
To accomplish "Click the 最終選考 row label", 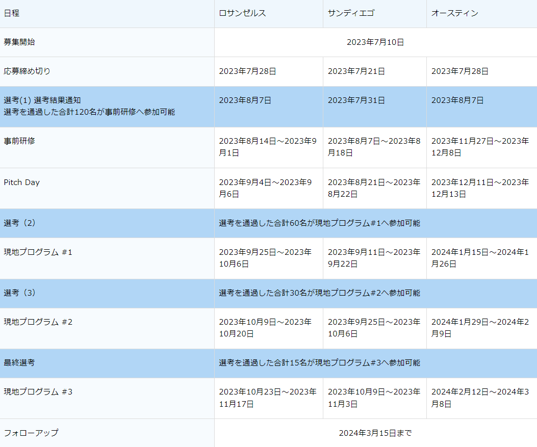I will click(x=19, y=363).
